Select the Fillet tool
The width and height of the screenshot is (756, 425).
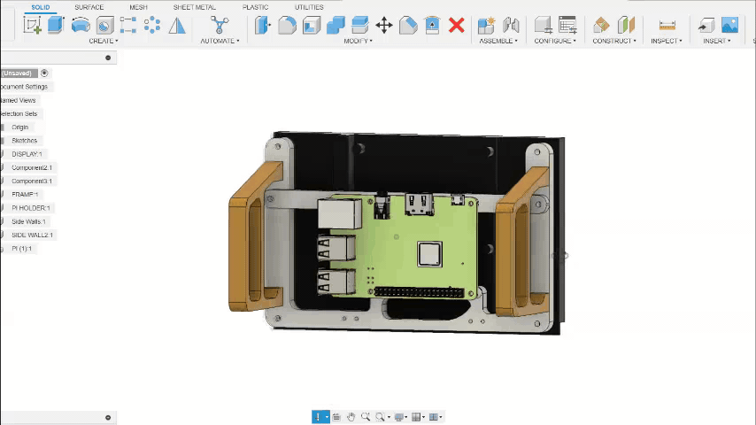(x=288, y=25)
